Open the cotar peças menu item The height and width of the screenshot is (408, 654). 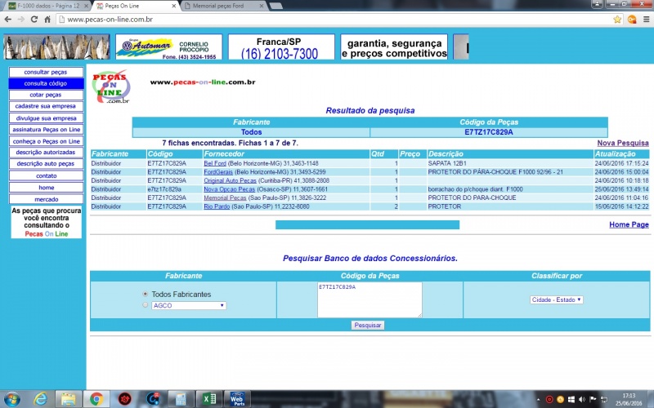[46, 95]
